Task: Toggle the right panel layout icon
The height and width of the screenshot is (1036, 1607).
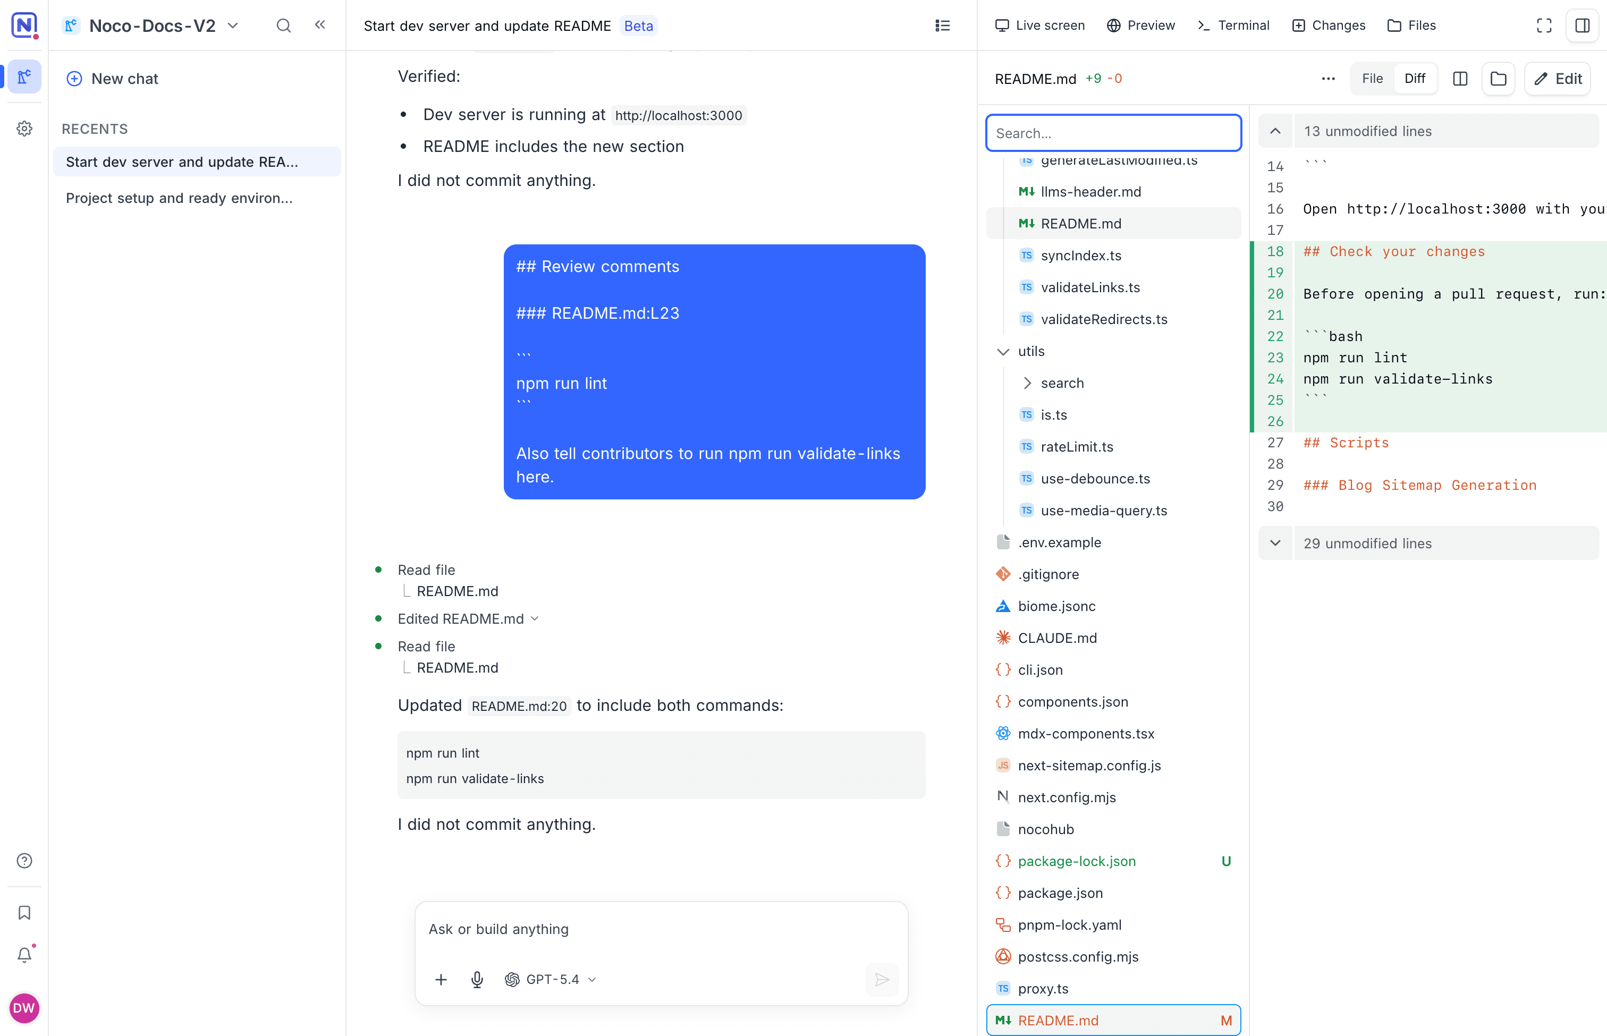Action: pyautogui.click(x=1582, y=26)
